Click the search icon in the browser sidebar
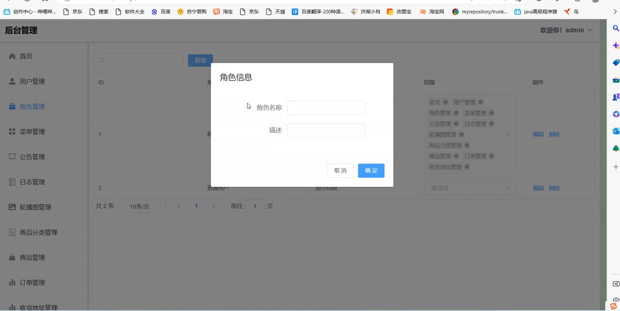Image resolution: width=620 pixels, height=311 pixels. (x=616, y=28)
